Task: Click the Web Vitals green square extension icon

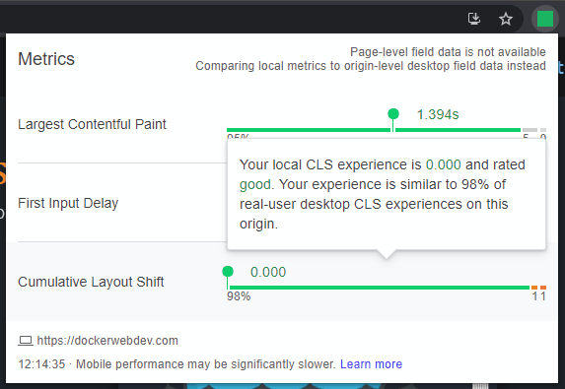Action: pos(545,19)
